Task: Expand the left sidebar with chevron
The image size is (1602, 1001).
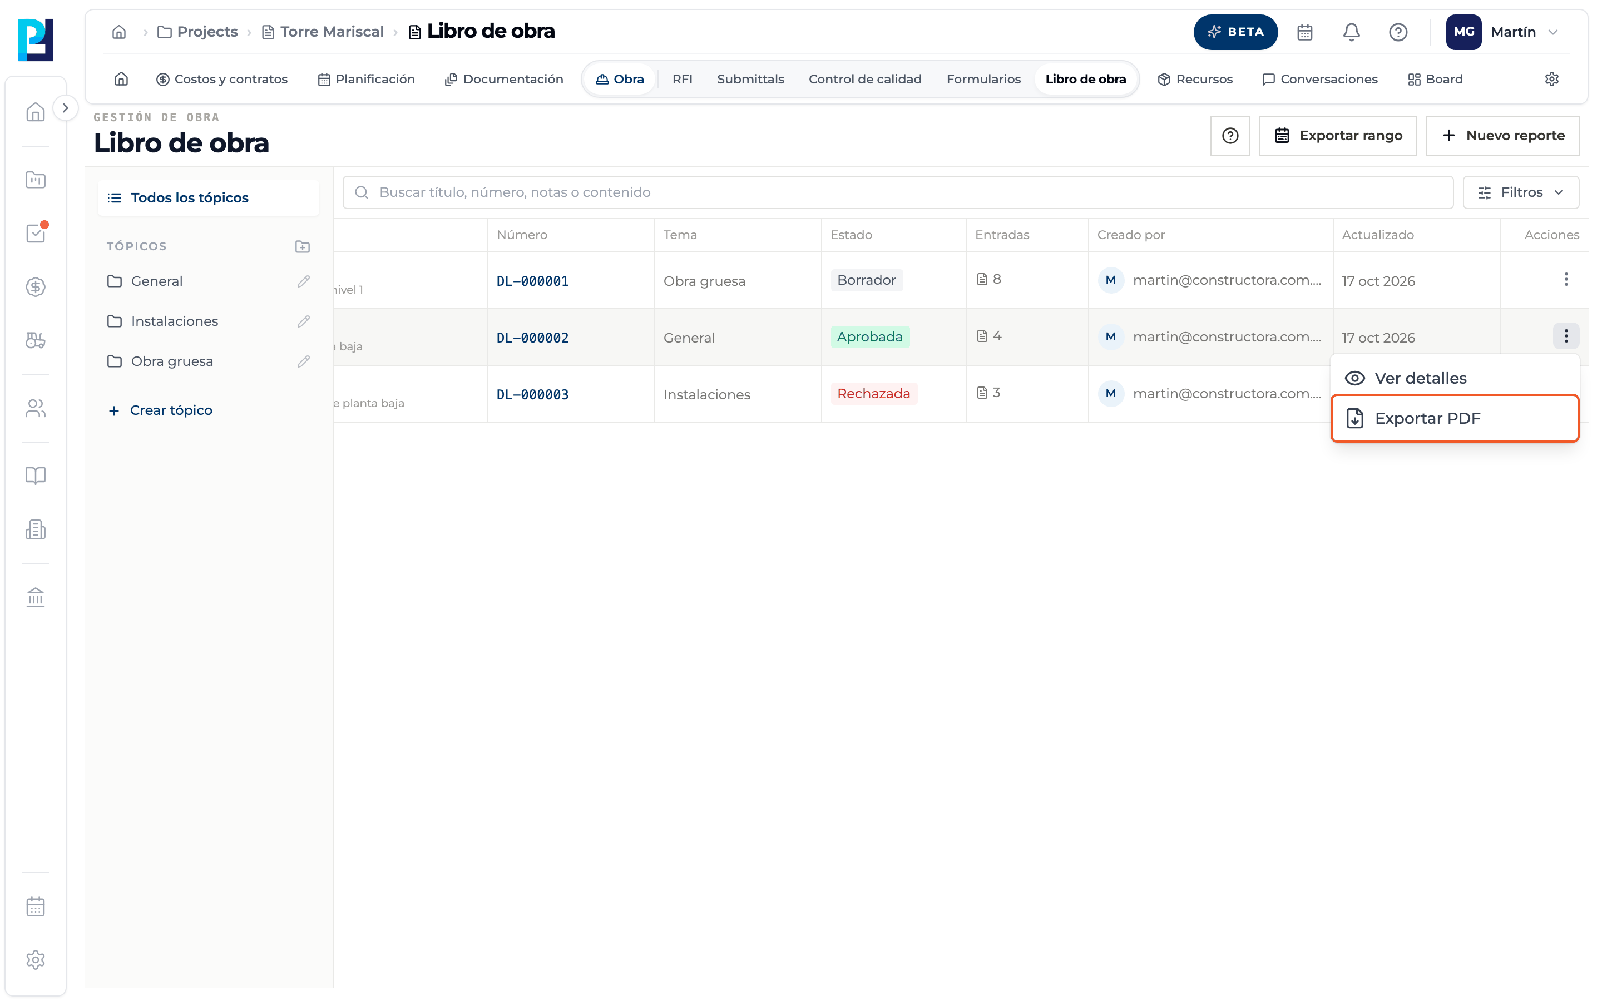Action: (65, 108)
